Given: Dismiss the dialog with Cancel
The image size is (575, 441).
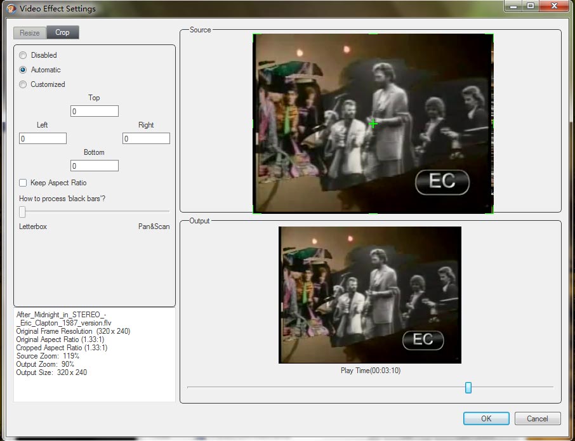Looking at the screenshot, I should pyautogui.click(x=538, y=418).
